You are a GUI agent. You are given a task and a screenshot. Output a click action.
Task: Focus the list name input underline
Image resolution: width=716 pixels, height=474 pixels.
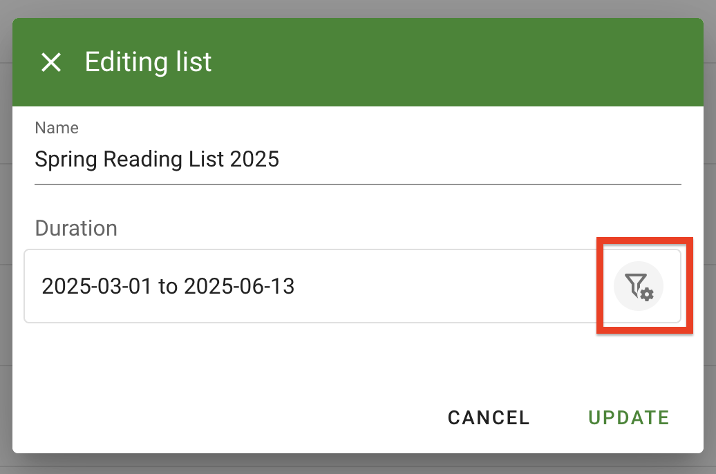tap(357, 183)
